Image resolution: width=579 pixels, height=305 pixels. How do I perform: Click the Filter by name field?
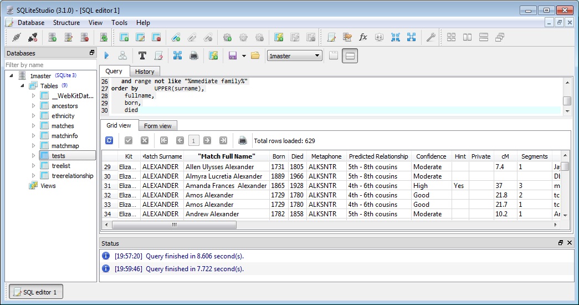pyautogui.click(x=50, y=65)
